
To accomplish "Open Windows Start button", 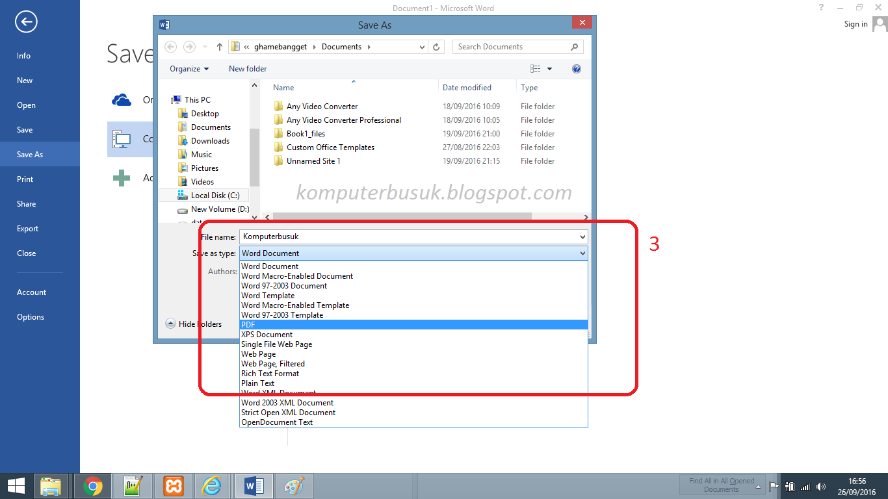I will pos(16,486).
